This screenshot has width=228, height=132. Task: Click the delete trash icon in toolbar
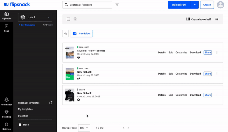pyautogui.click(x=75, y=19)
